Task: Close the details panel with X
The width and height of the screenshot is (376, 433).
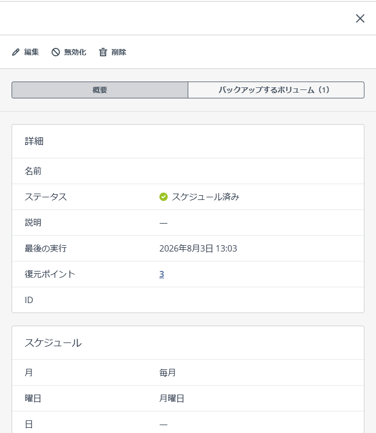Action: (x=360, y=18)
